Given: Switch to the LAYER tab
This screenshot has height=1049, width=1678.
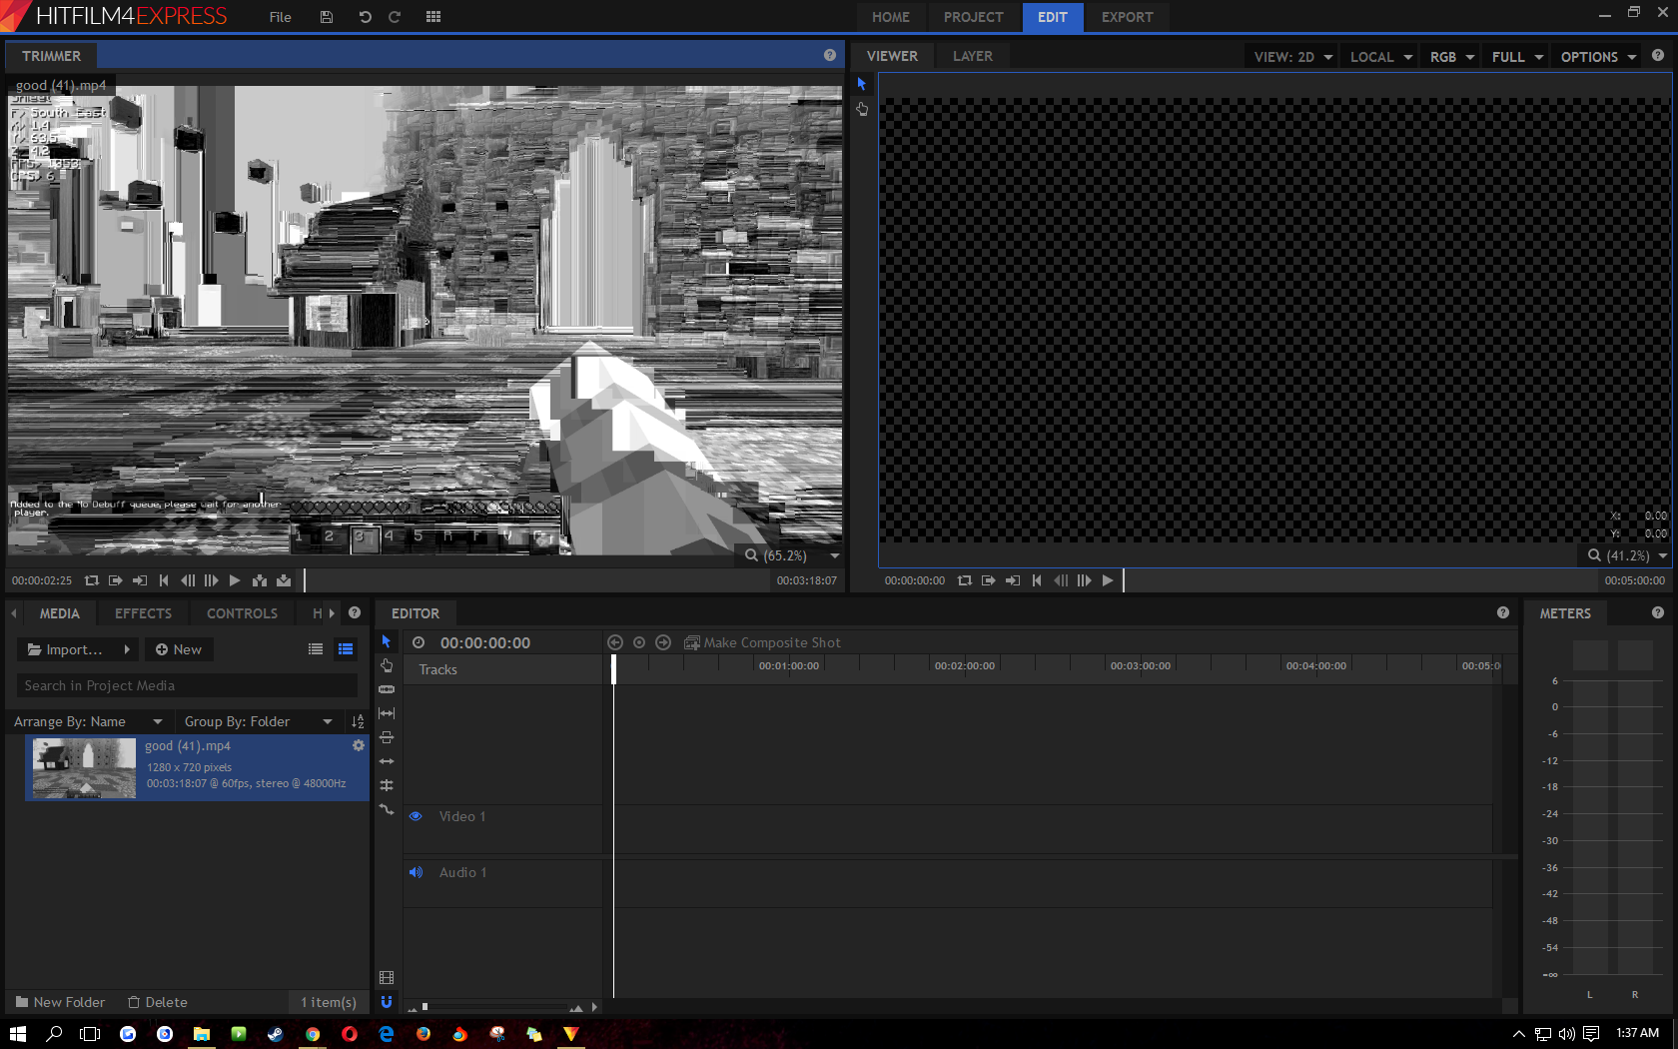Looking at the screenshot, I should [973, 56].
